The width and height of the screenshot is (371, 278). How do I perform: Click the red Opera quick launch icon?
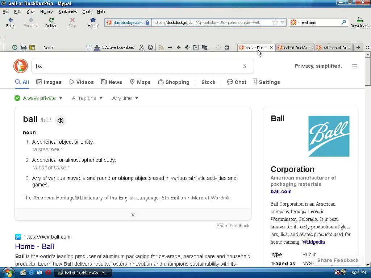click(48, 273)
